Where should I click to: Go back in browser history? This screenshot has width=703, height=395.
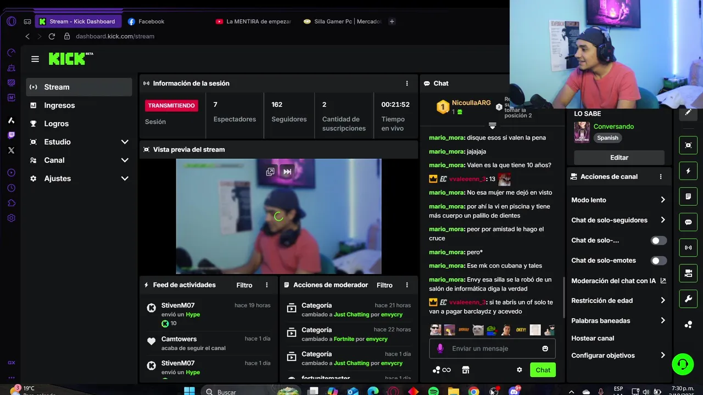pos(27,36)
